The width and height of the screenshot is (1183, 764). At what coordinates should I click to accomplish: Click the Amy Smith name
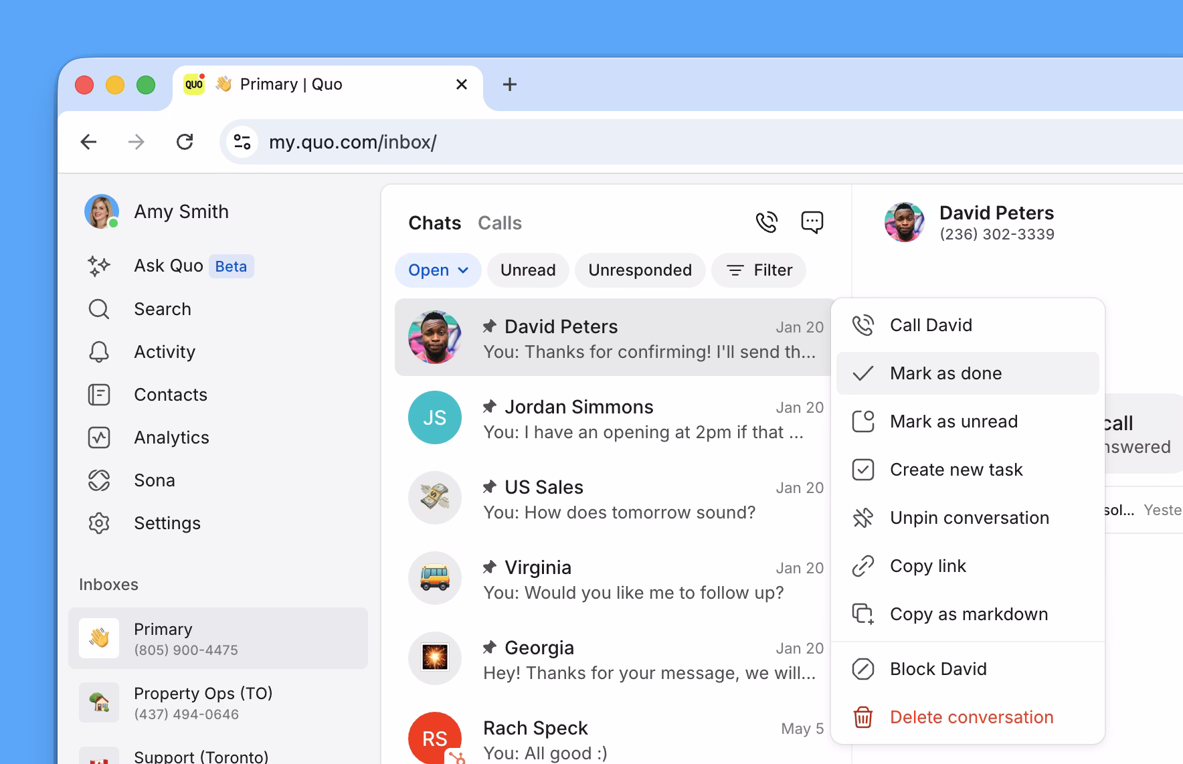181,211
